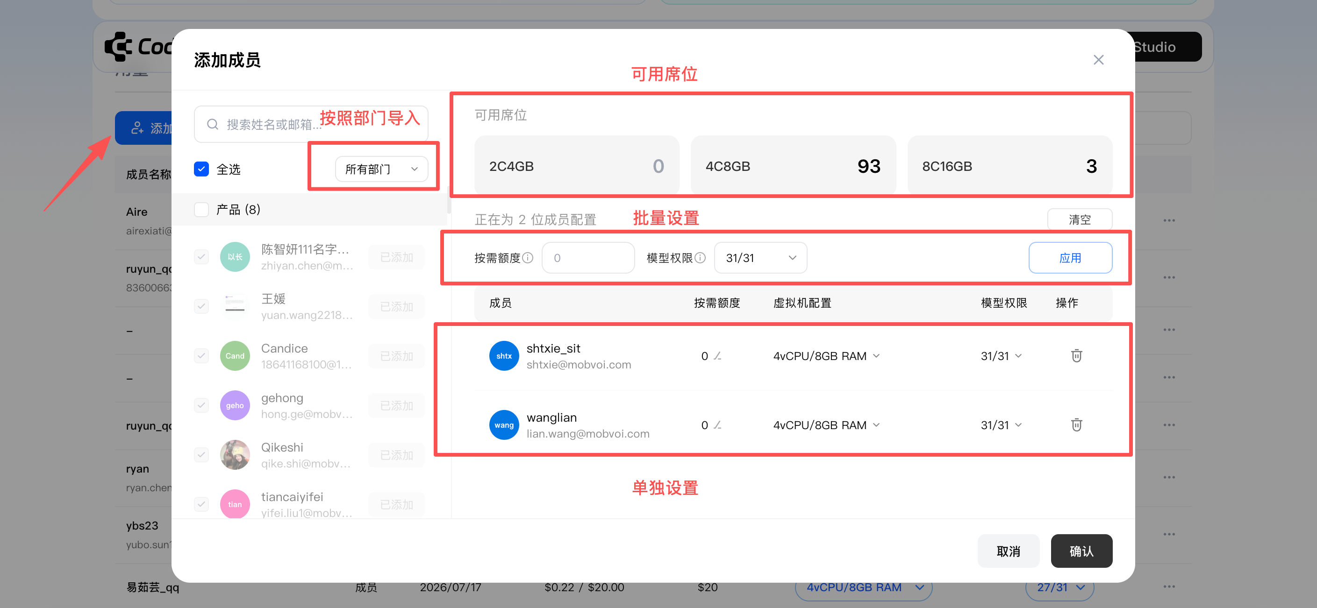The height and width of the screenshot is (608, 1317).
Task: Delete wanglian with trash icon
Action: coord(1076,424)
